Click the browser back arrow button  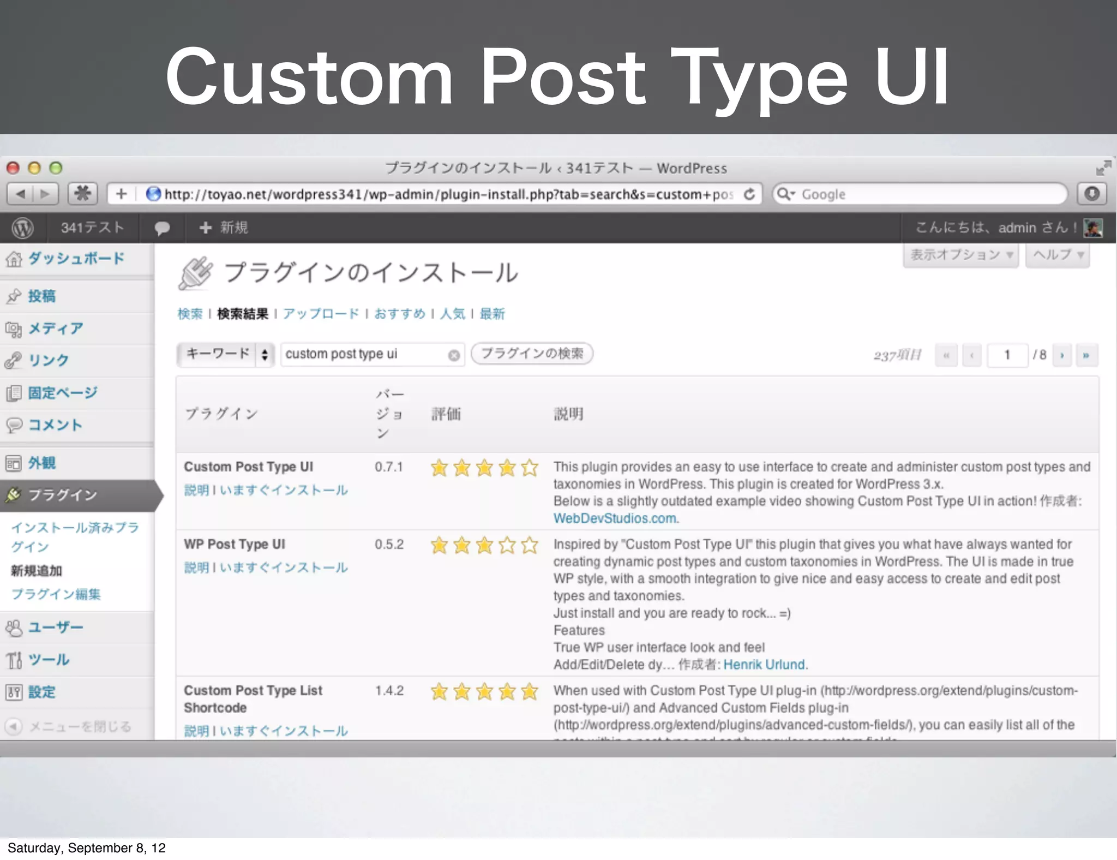(20, 194)
